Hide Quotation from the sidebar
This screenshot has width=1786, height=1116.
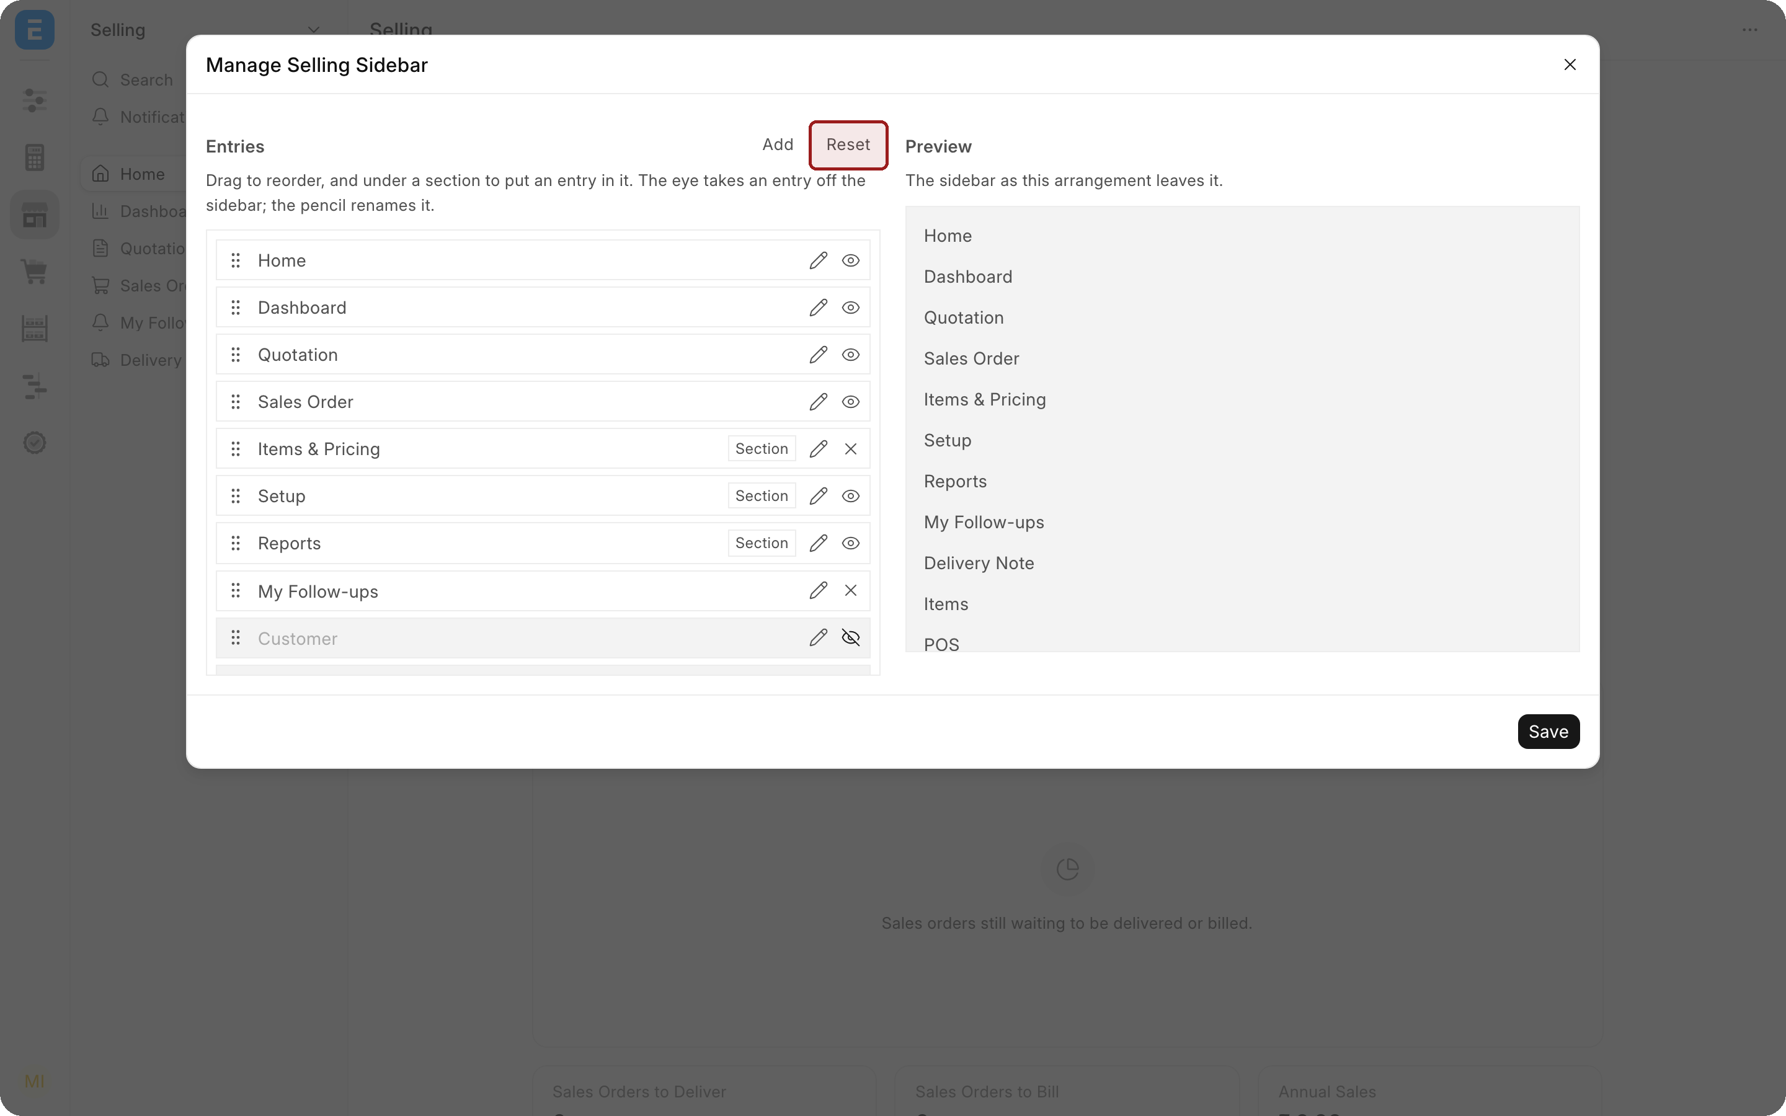850,355
